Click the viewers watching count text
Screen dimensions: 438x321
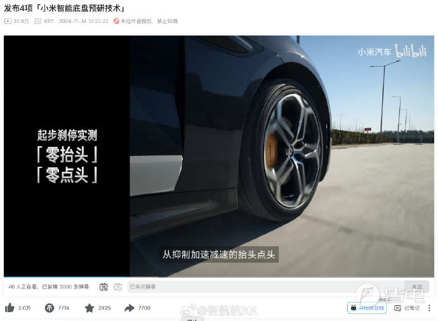tap(49, 287)
